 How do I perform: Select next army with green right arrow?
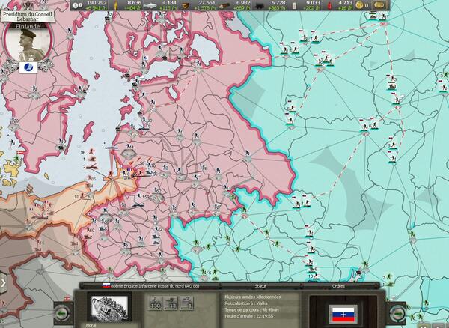pyautogui.click(x=397, y=313)
